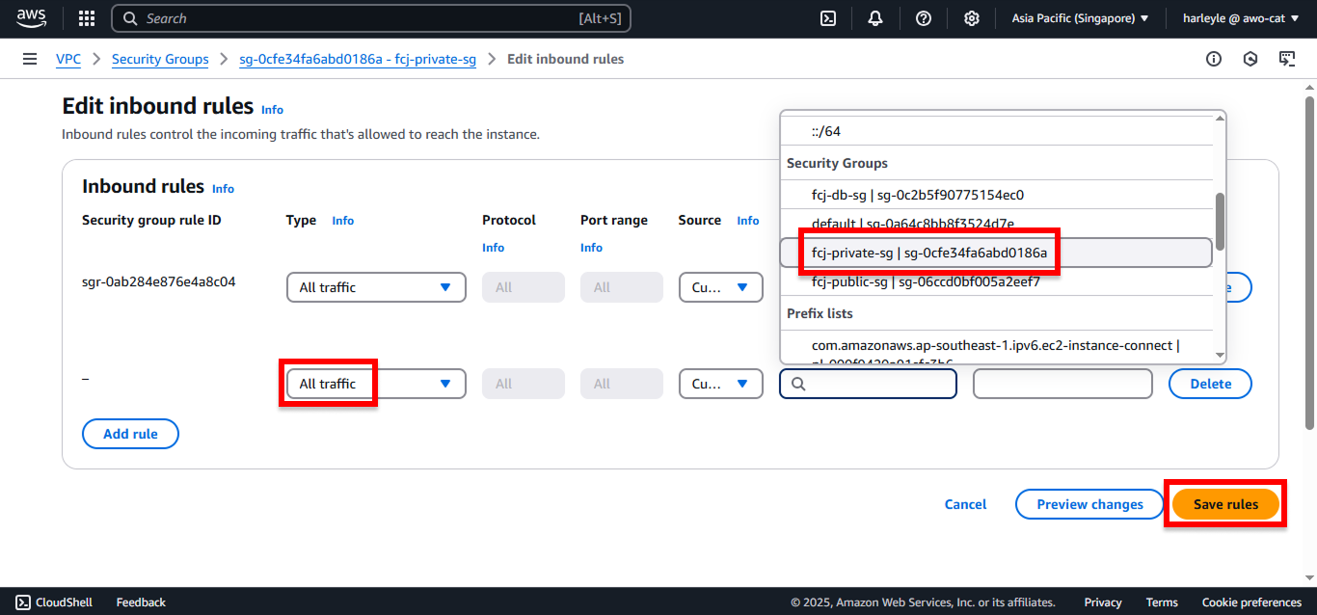Click the source search field of the new rule
This screenshot has height=615, width=1317.
[x=868, y=384]
